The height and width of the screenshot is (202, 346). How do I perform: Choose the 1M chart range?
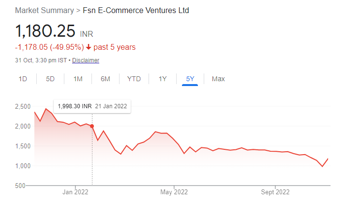point(78,79)
